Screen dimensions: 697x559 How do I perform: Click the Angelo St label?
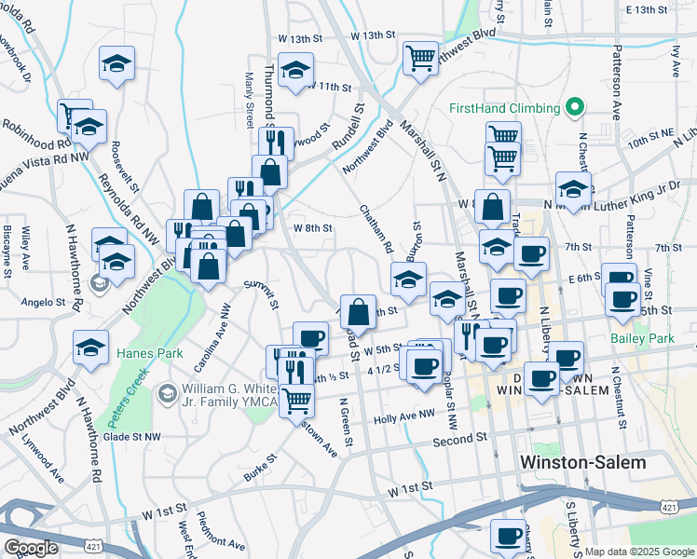coord(43,302)
